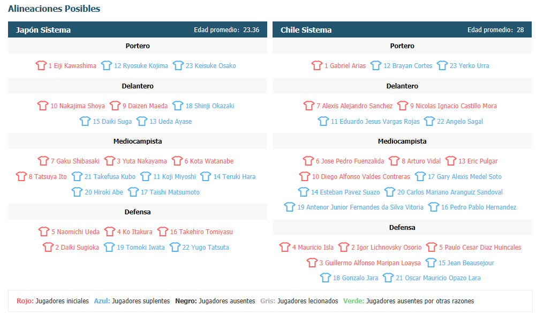Click the blue jersey icon beside Takefusa Kubo
The image size is (536, 314).
[x=77, y=176]
